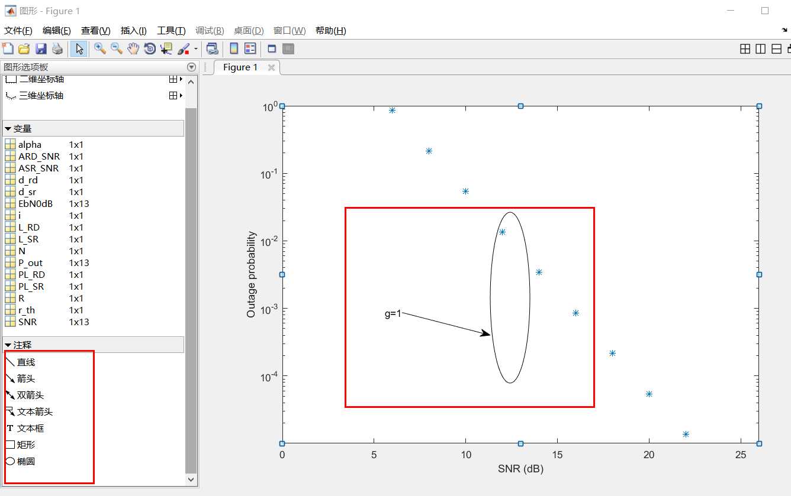Activate the Rotate 3D tool
791x496 pixels.
(x=150, y=49)
